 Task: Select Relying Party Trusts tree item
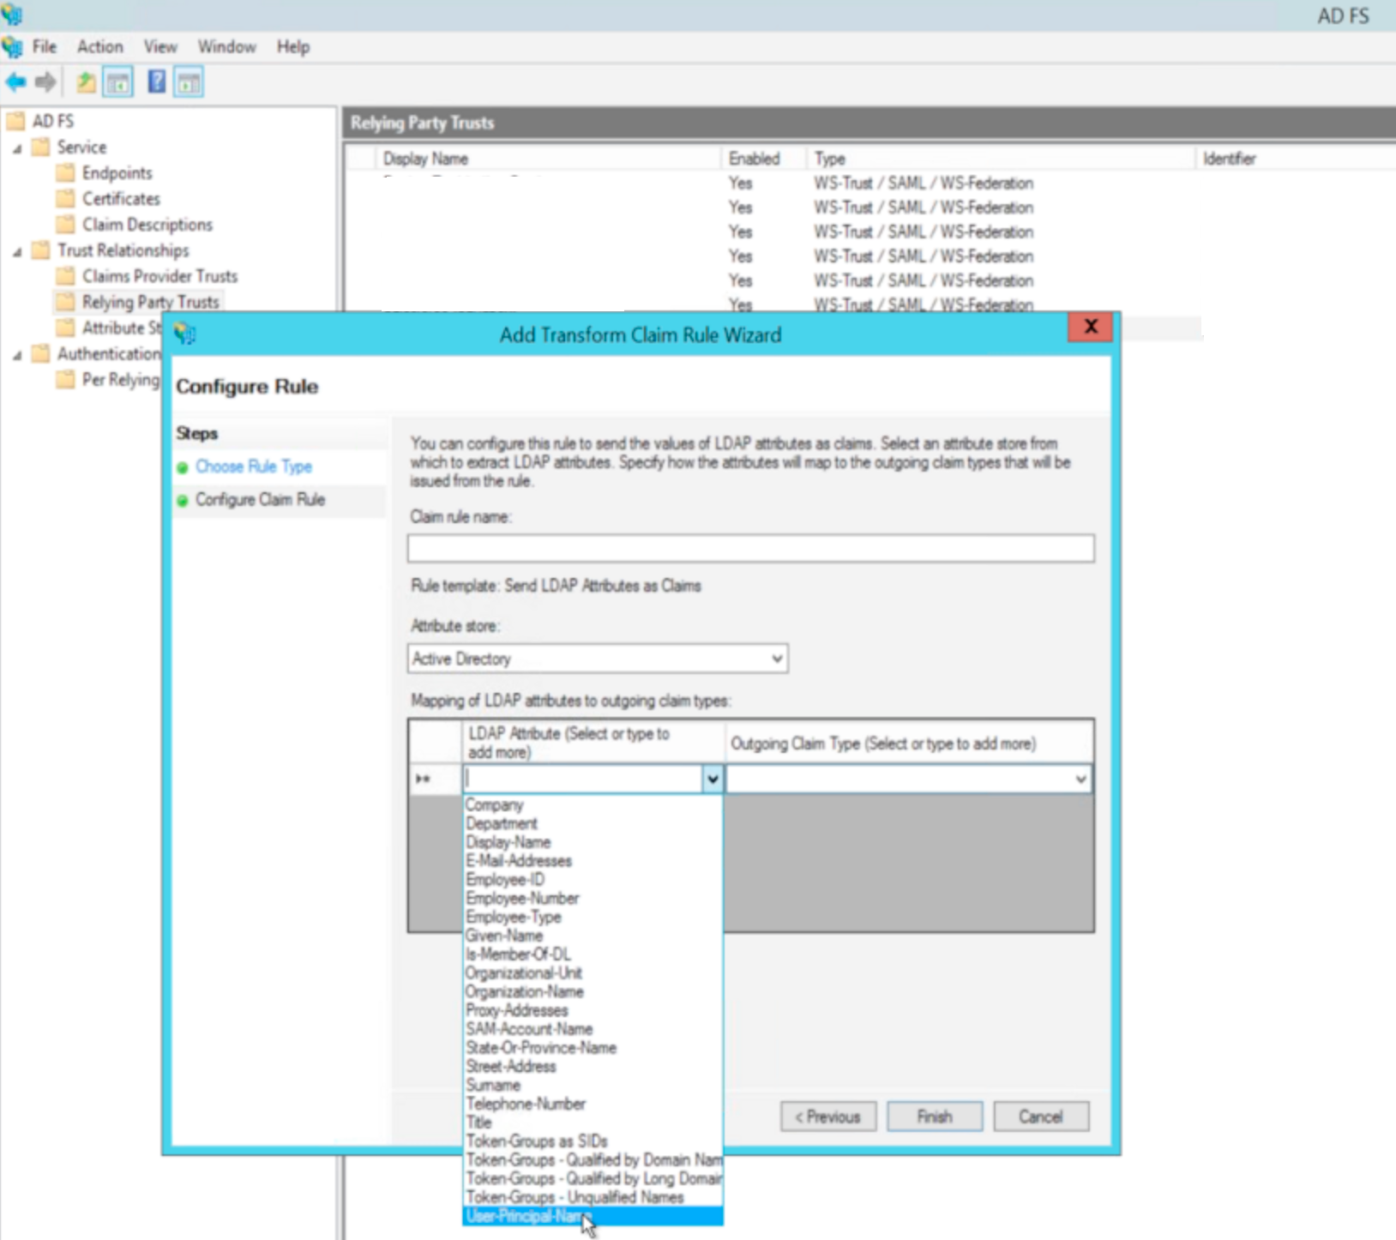tap(150, 302)
